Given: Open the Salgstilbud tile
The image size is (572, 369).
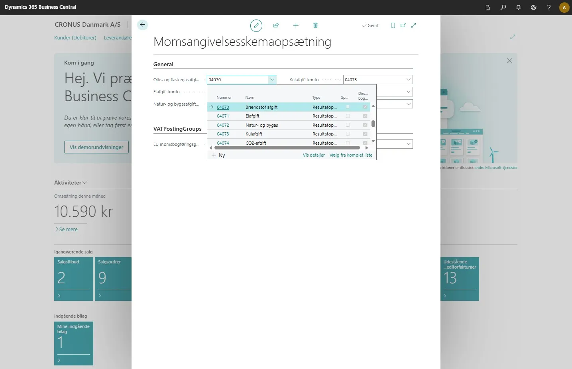Looking at the screenshot, I should click(74, 279).
